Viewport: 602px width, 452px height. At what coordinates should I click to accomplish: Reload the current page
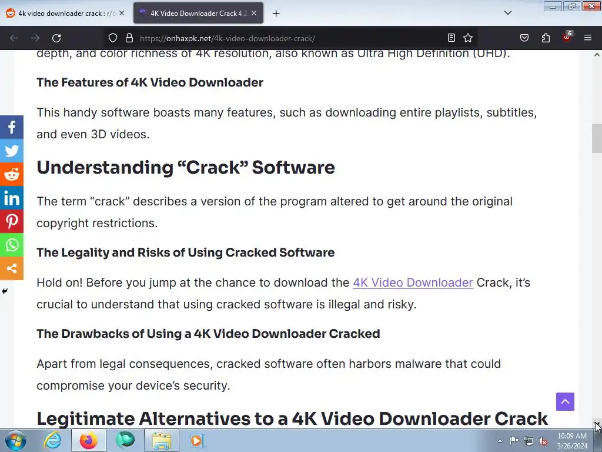click(x=56, y=38)
